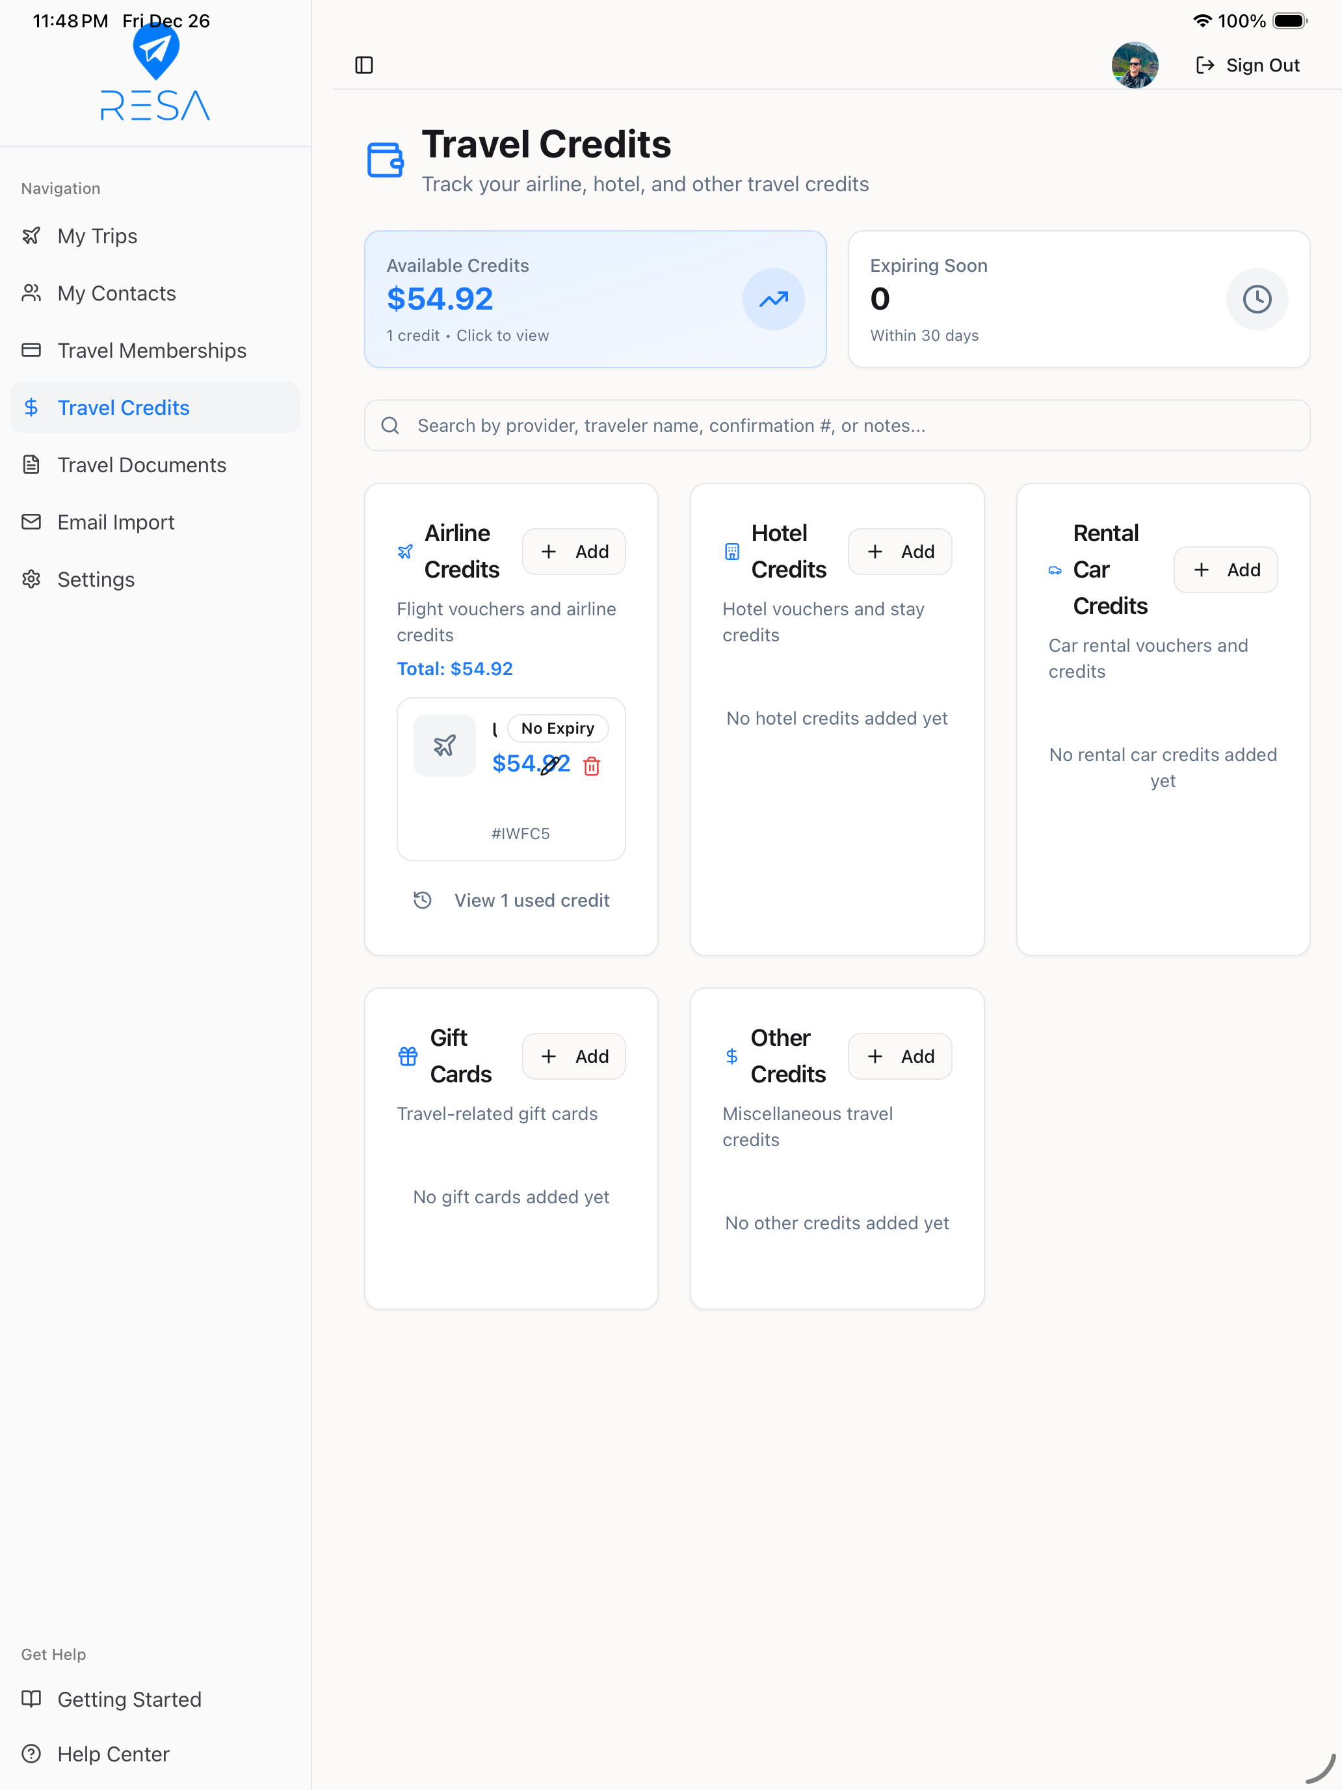Click the Email Import envelope icon
Screen dimensions: 1342x1790
(x=32, y=523)
